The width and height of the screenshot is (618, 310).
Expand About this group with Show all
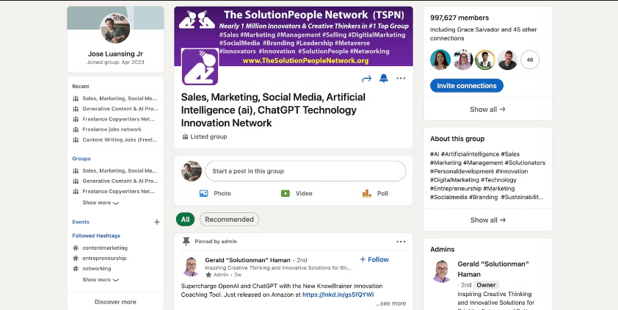tap(487, 220)
